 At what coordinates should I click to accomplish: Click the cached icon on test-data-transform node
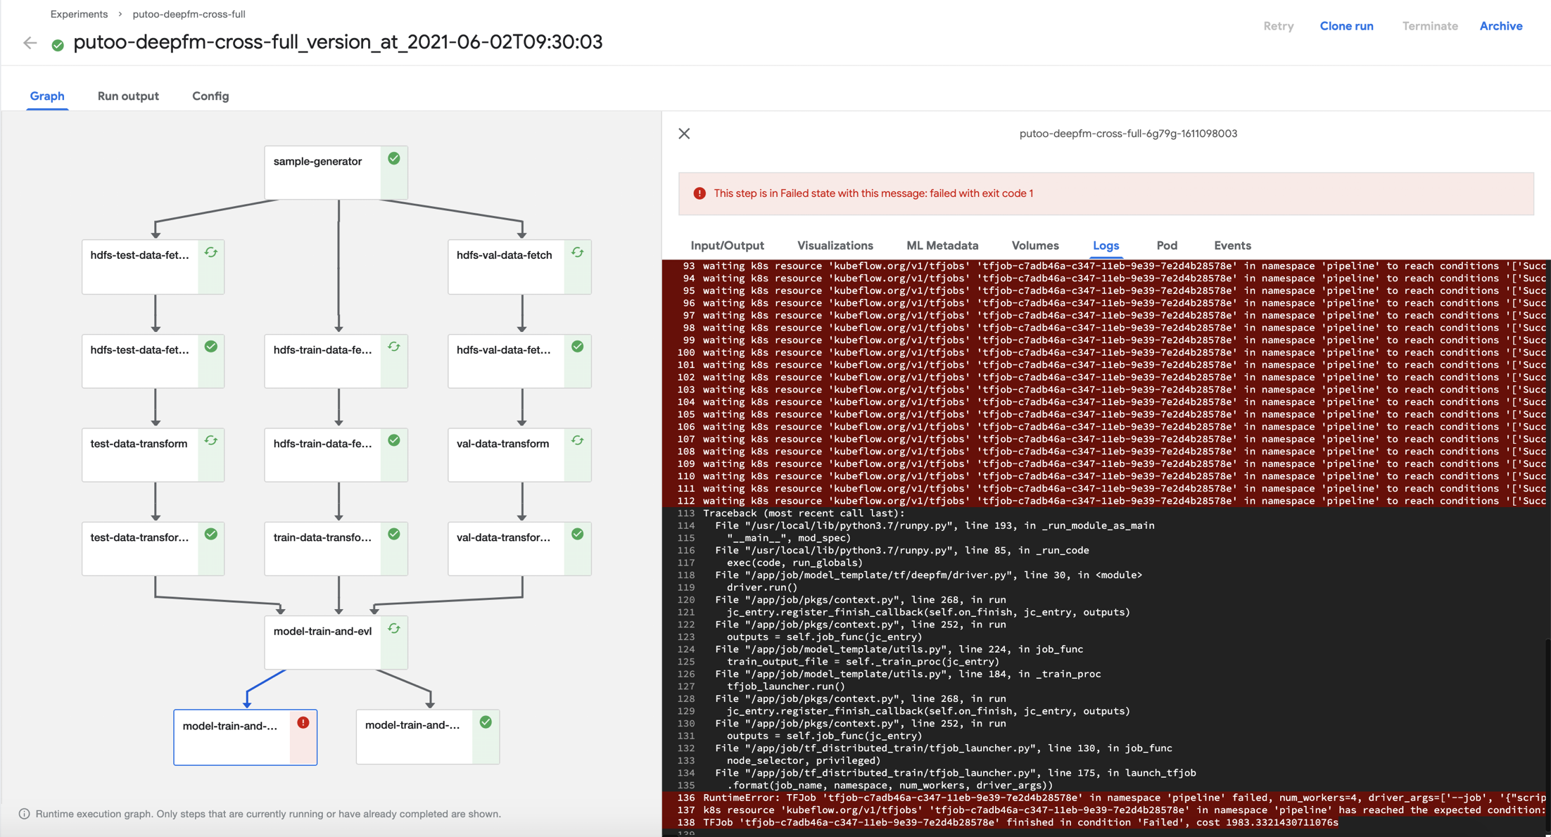211,441
